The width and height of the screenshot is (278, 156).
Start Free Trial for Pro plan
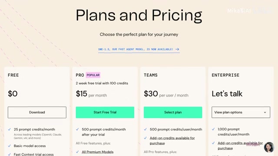point(105,112)
